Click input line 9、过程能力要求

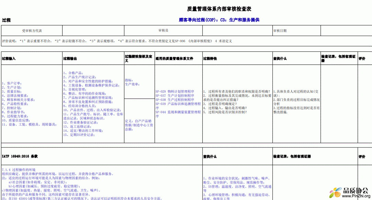(x=15, y=116)
